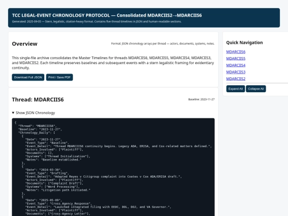This screenshot has height=216, width=288.
Task: Click the Download Full JSON button
Action: [28, 77]
